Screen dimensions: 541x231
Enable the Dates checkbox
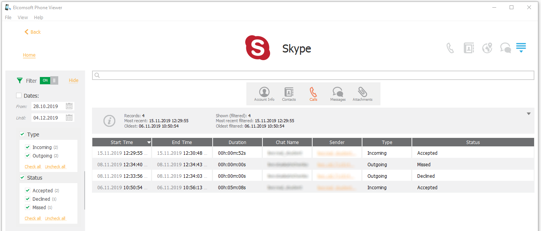tap(19, 96)
